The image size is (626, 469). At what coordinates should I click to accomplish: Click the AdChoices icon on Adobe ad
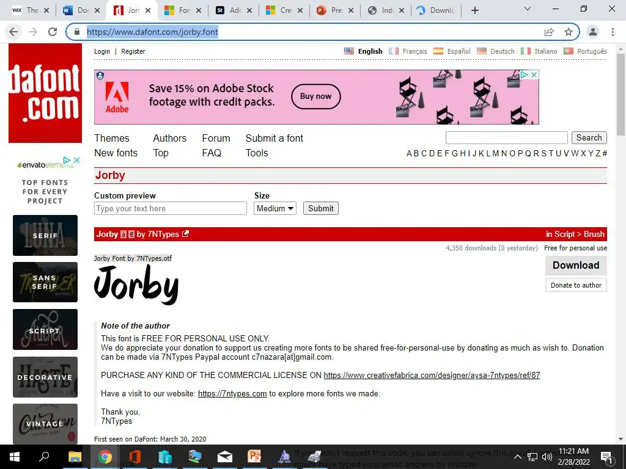coord(524,75)
